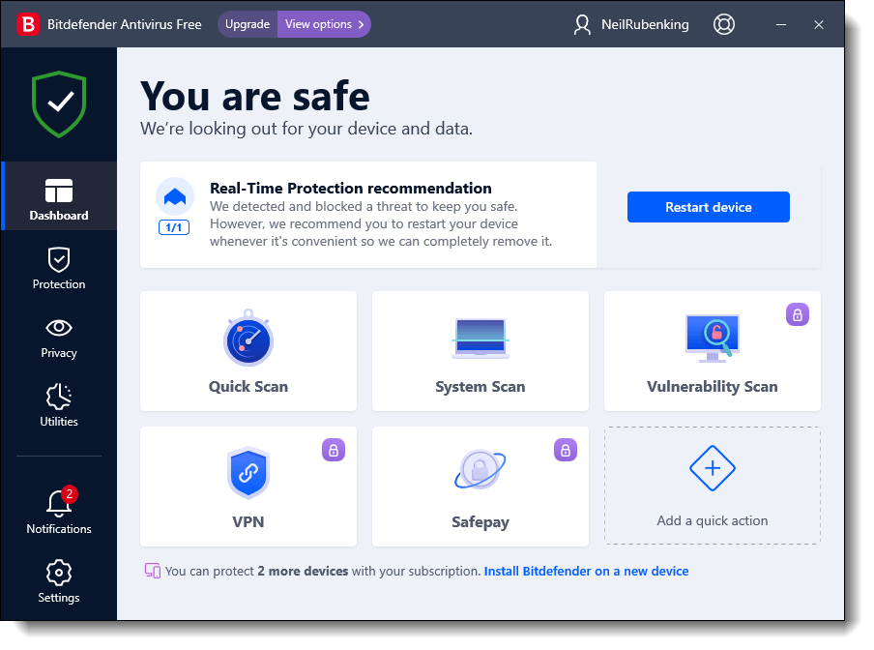
Task: Click the Settings gear icon
Action: click(59, 573)
